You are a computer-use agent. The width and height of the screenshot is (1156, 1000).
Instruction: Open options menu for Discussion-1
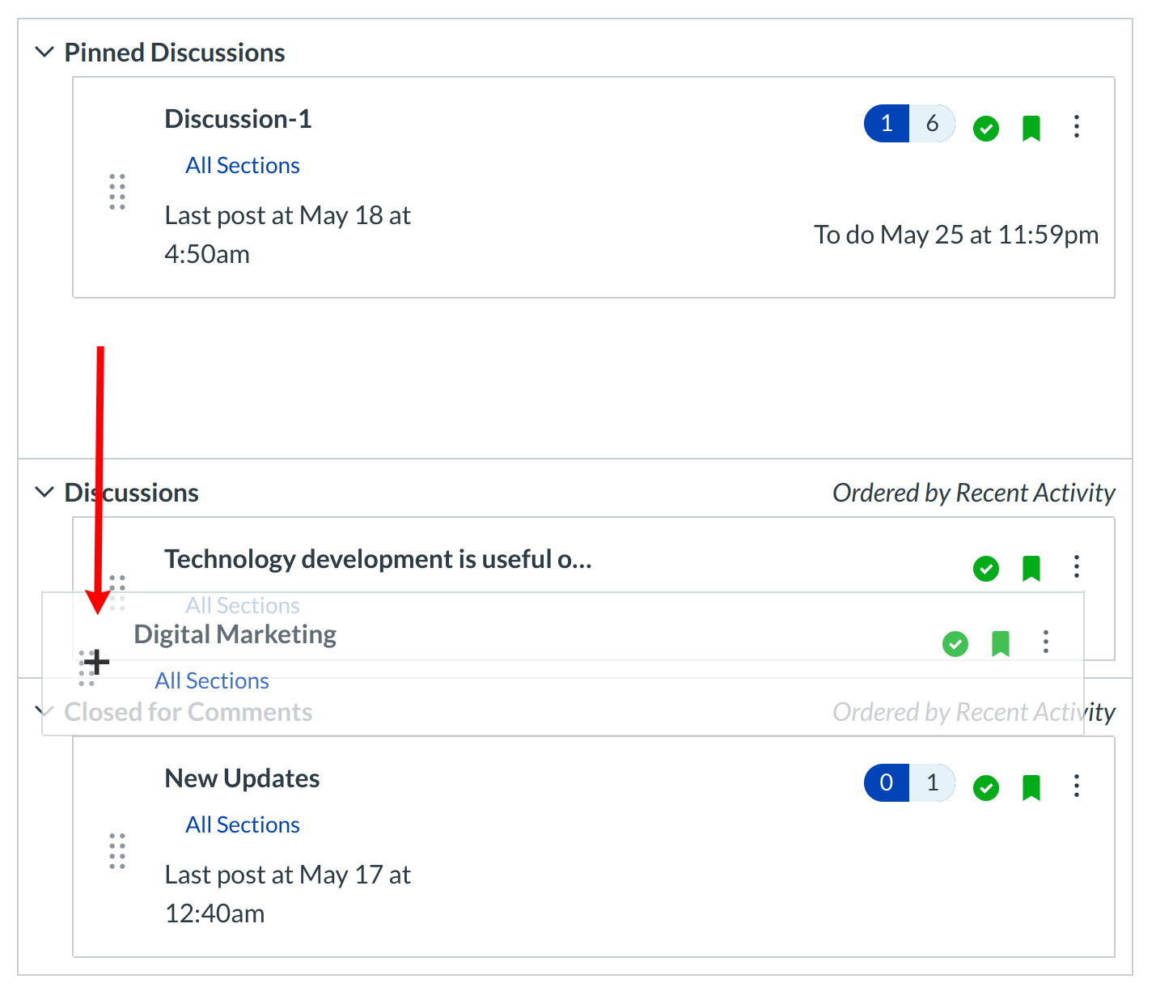click(1076, 126)
